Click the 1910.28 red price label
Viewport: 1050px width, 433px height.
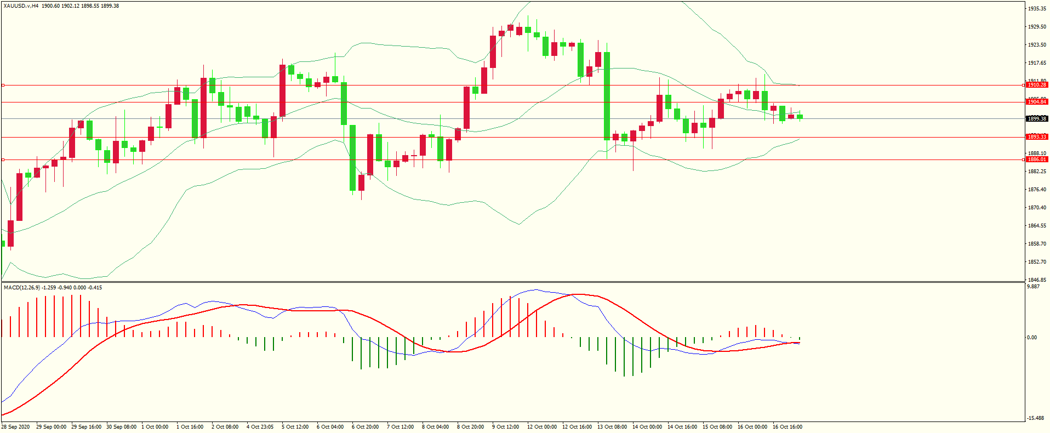(1036, 85)
